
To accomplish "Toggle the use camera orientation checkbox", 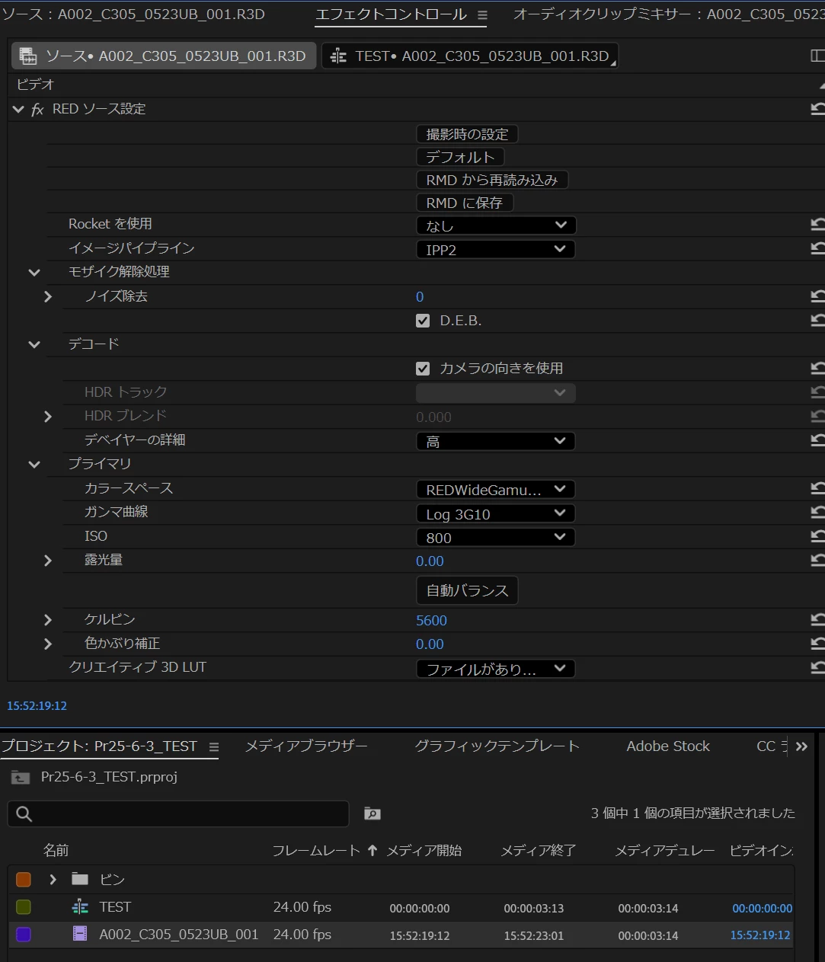I will (423, 369).
